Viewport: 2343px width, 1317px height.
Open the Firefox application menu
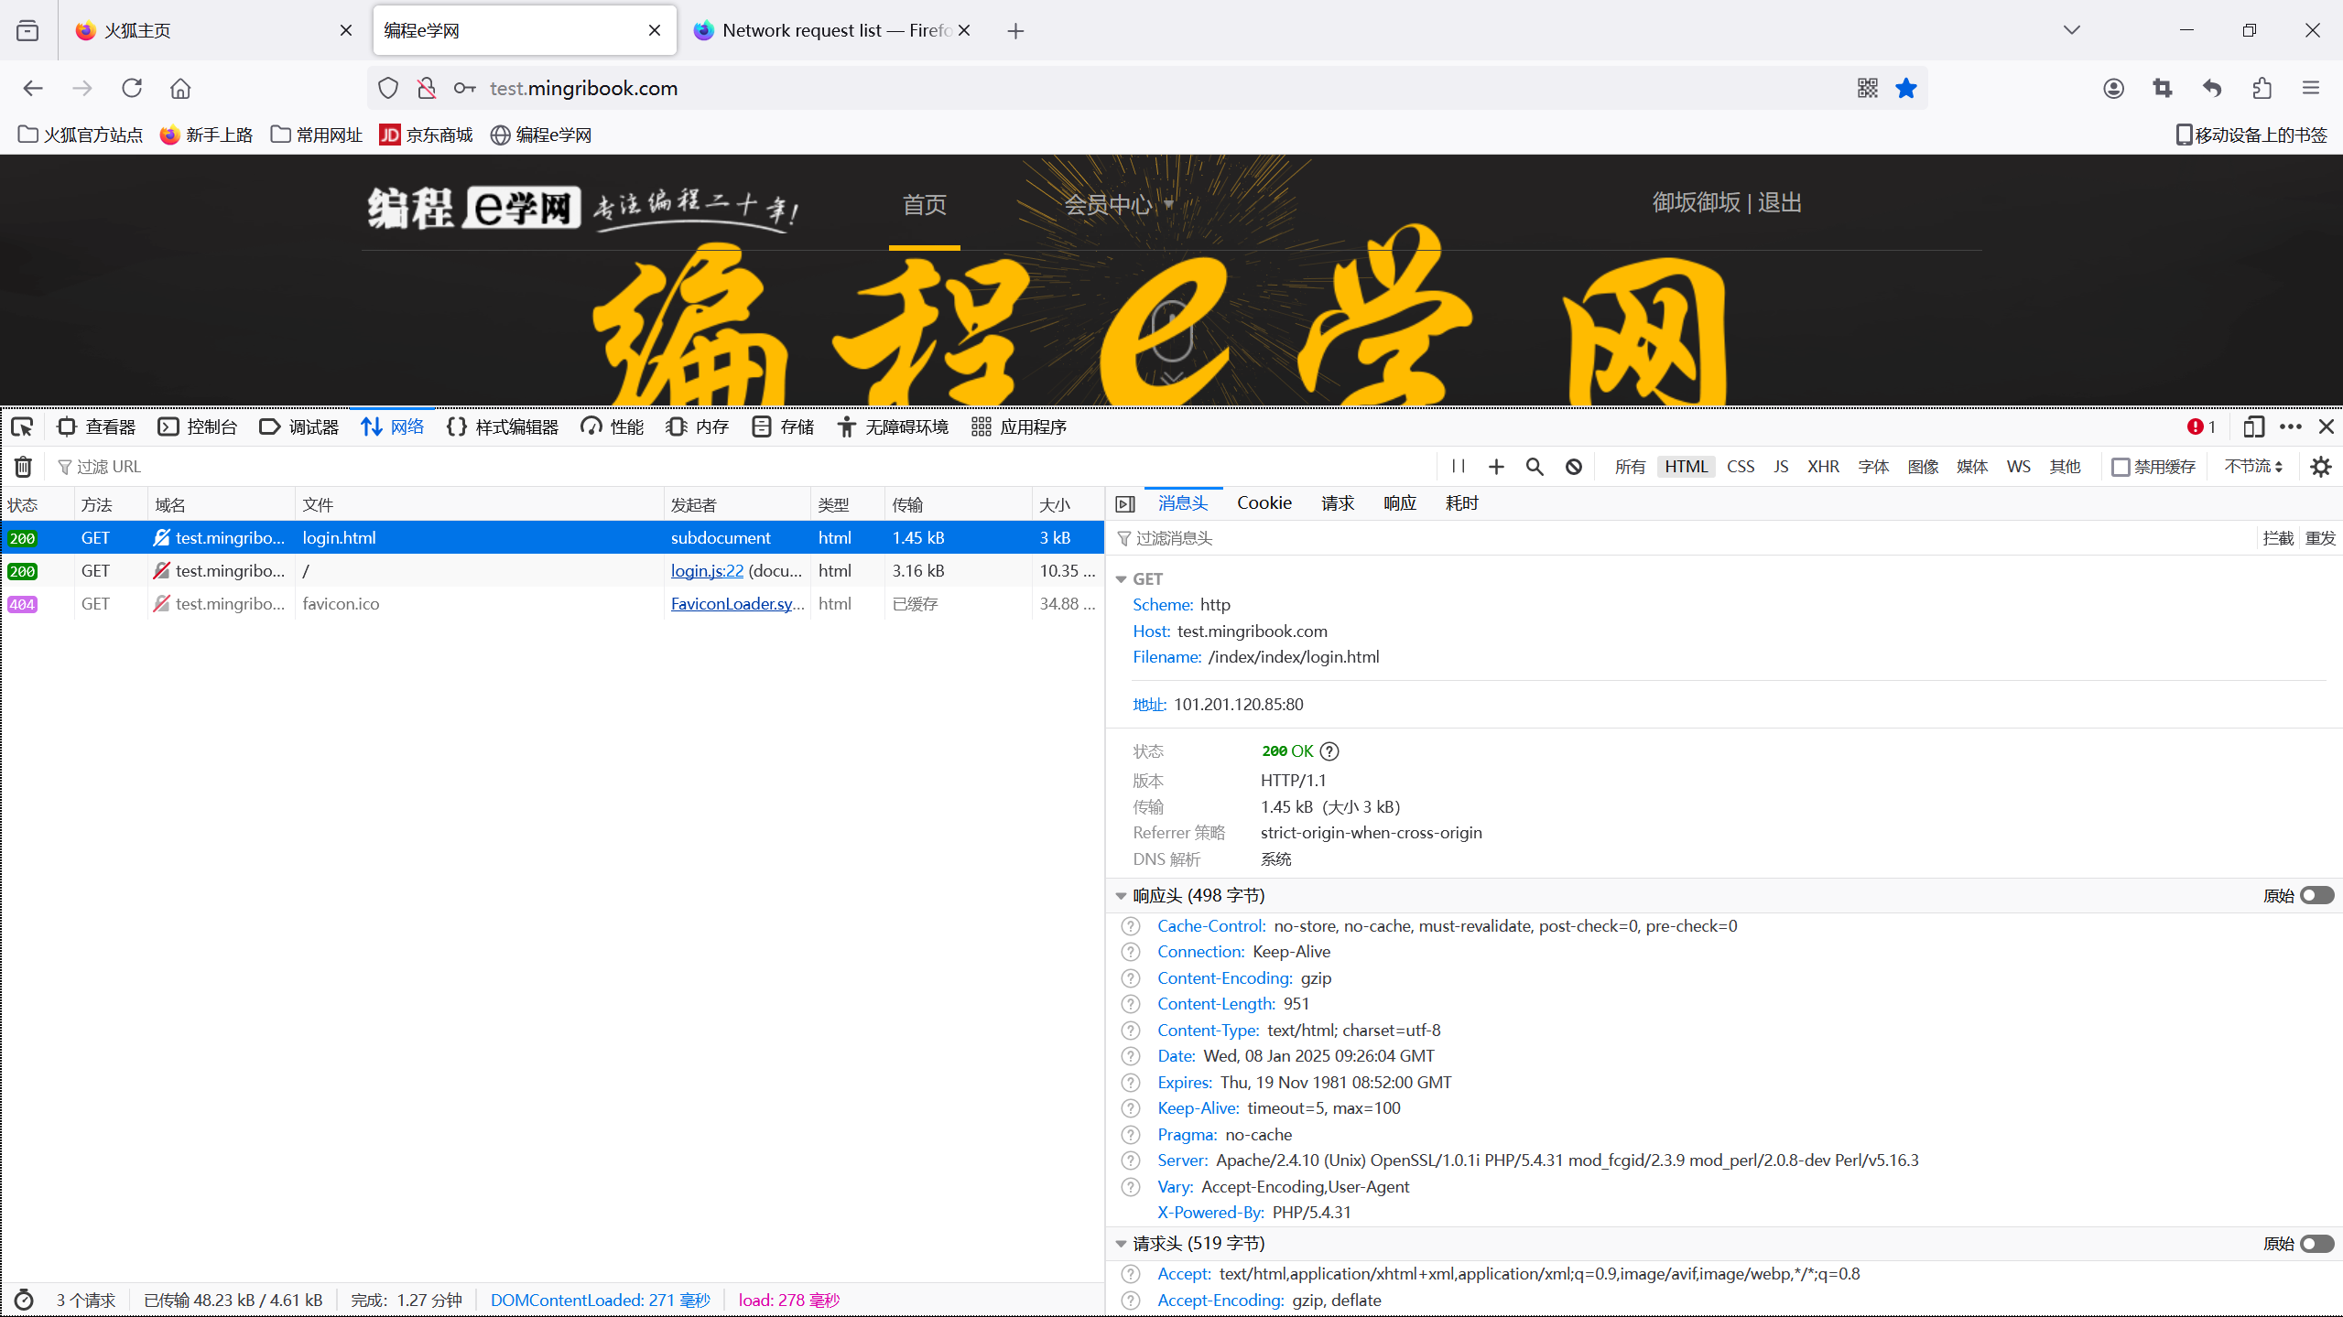2311,88
